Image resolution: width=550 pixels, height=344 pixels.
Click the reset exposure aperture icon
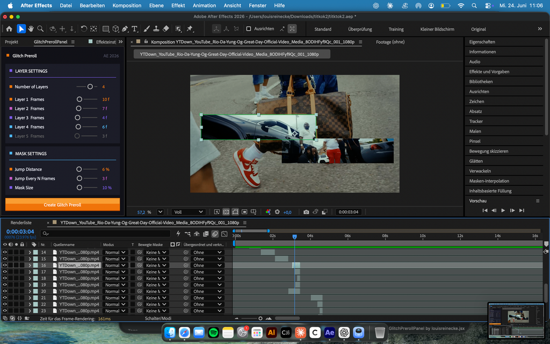coord(277,212)
